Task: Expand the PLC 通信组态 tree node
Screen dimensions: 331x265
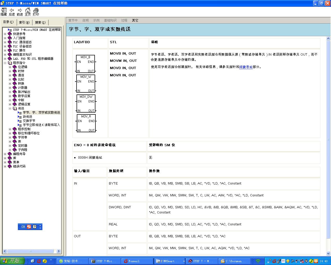Action: click(x=5, y=42)
